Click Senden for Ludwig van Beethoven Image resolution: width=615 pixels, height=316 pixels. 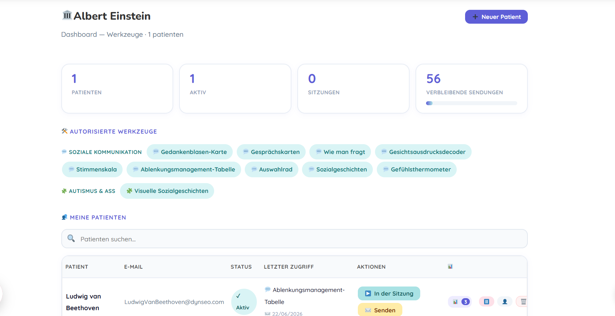pyautogui.click(x=380, y=310)
